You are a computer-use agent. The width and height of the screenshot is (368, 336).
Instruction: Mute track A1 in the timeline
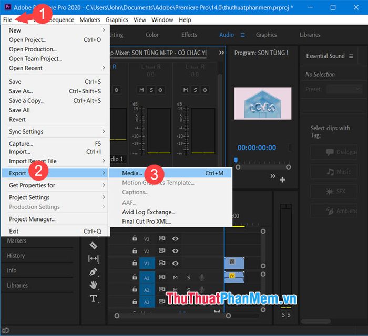(x=175, y=277)
